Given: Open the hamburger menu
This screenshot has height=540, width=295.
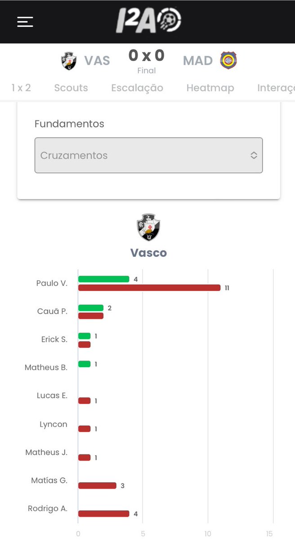Looking at the screenshot, I should point(25,22).
